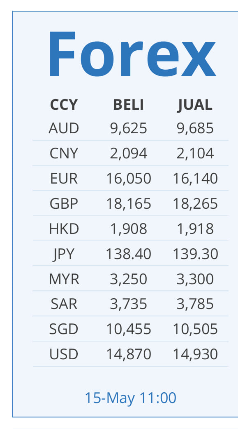Click the AUD currency row label
This screenshot has width=238, height=429.
(x=64, y=128)
